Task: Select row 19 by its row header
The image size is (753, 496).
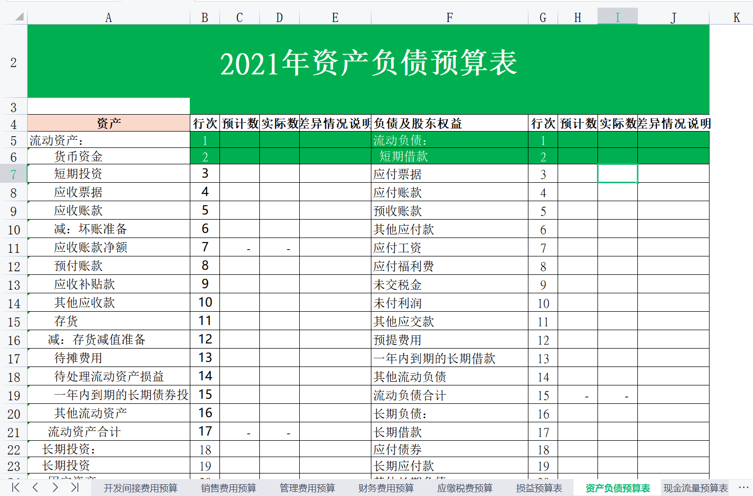Action: pyautogui.click(x=14, y=396)
